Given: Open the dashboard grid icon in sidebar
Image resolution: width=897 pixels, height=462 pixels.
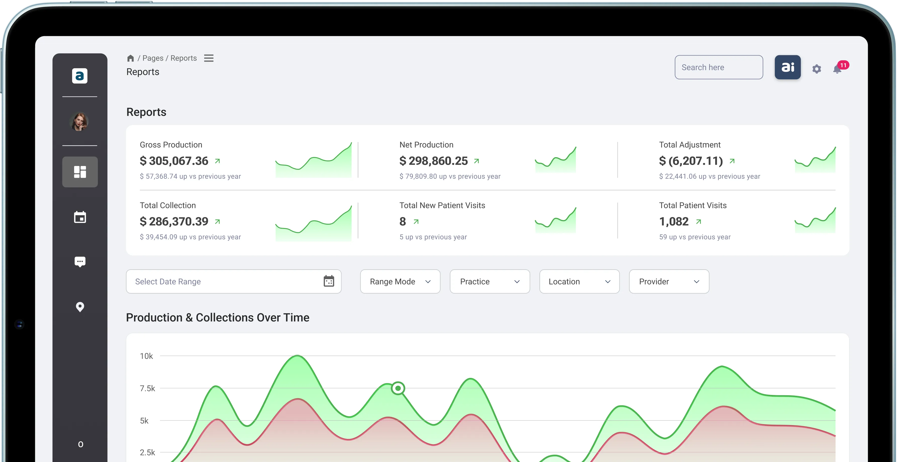Looking at the screenshot, I should coord(80,171).
